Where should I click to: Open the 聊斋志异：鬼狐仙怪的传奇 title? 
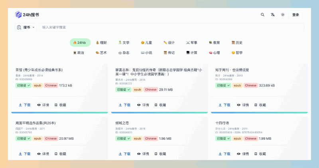coord(159,72)
